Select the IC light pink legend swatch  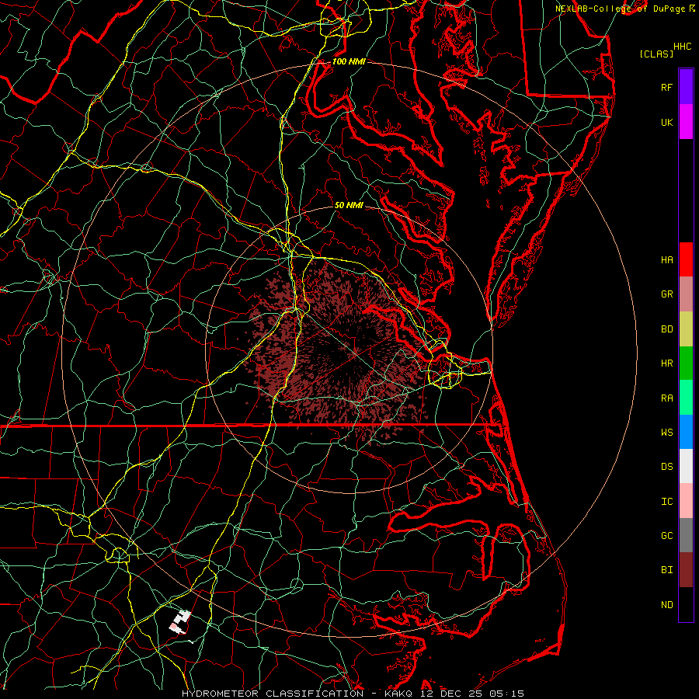point(686,501)
